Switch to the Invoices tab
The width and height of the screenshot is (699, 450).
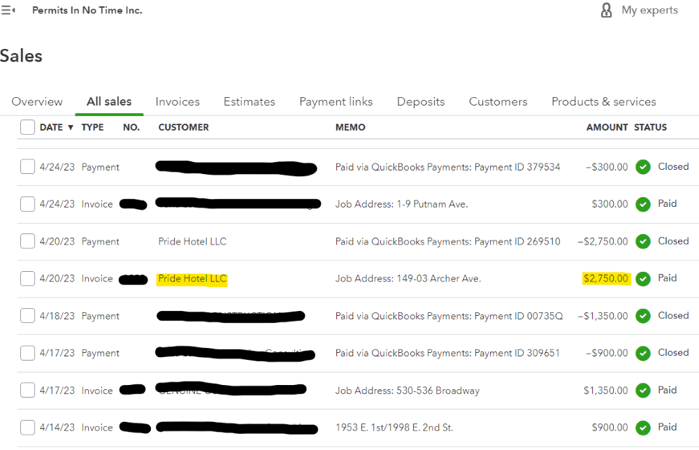177,101
